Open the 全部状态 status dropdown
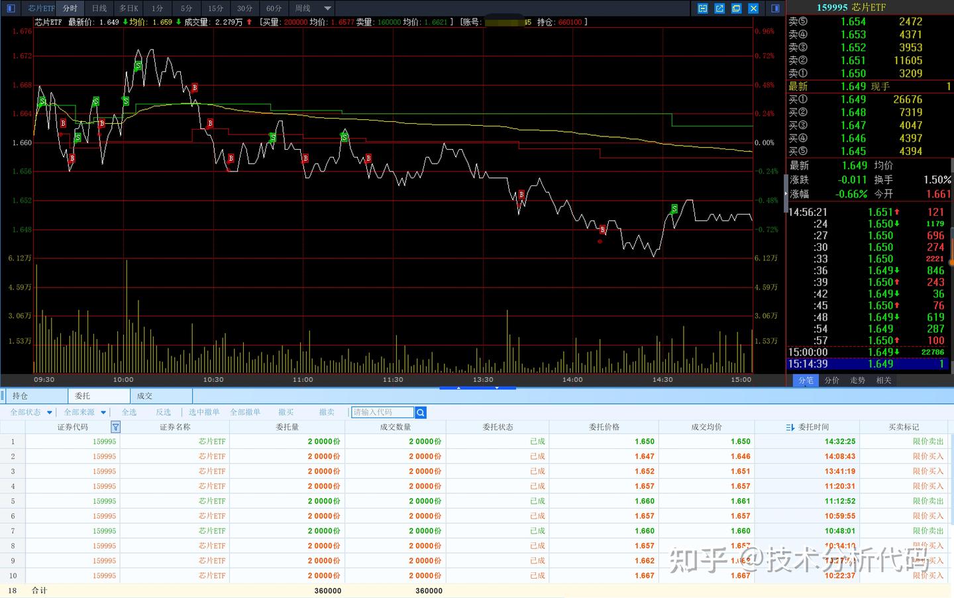Viewport: 954px width, 598px height. [30, 412]
